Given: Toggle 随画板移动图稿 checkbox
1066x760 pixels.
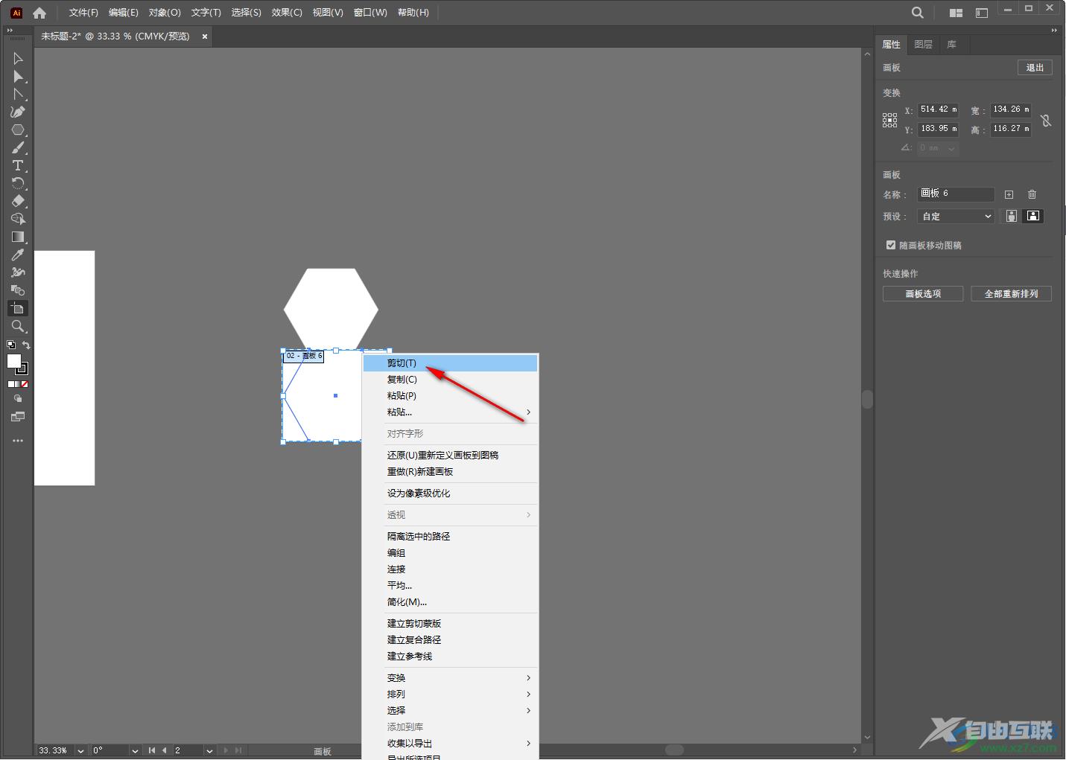Looking at the screenshot, I should pos(891,245).
